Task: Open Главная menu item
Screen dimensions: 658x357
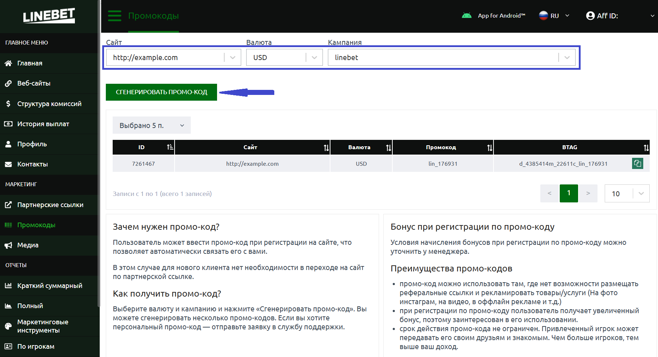Action: click(x=49, y=63)
